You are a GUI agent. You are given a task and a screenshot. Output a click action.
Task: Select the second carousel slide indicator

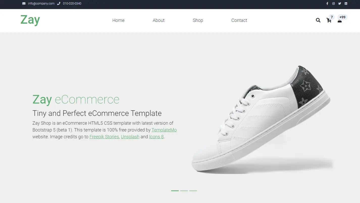pos(184,191)
